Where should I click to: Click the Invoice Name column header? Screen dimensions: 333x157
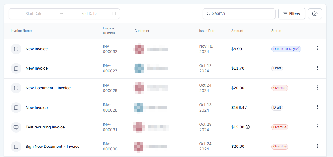click(x=21, y=31)
